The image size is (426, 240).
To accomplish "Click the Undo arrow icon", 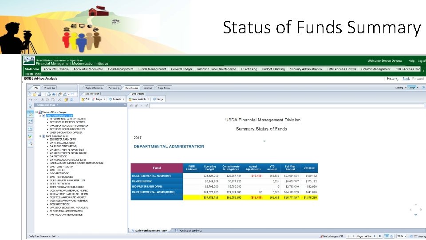I will click(31, 100).
